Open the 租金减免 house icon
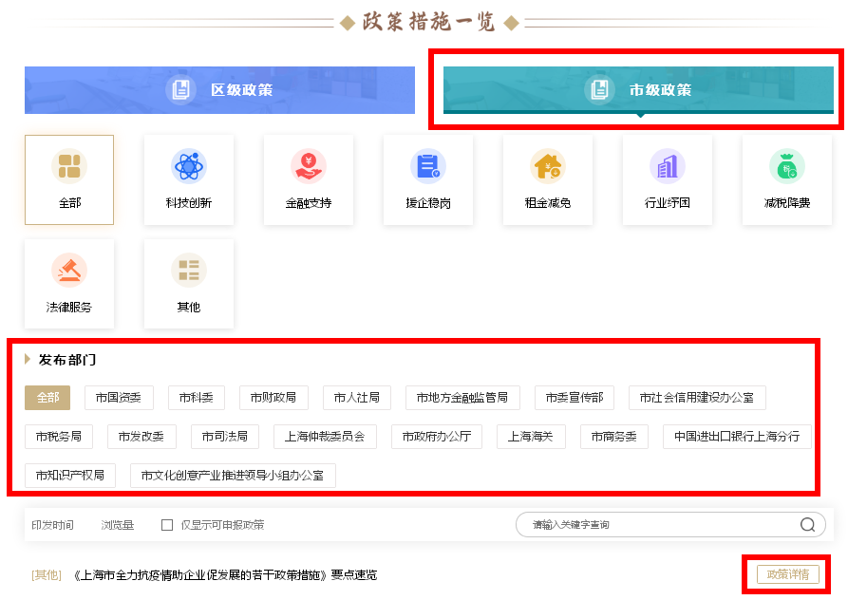 click(548, 166)
